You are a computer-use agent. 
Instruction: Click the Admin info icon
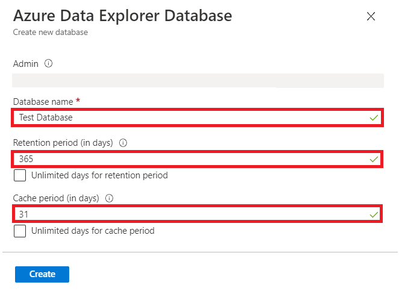(48, 63)
